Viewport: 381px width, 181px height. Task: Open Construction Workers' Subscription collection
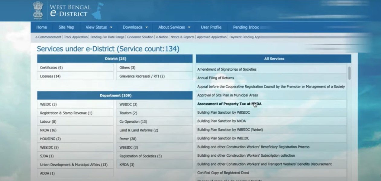[271, 156]
